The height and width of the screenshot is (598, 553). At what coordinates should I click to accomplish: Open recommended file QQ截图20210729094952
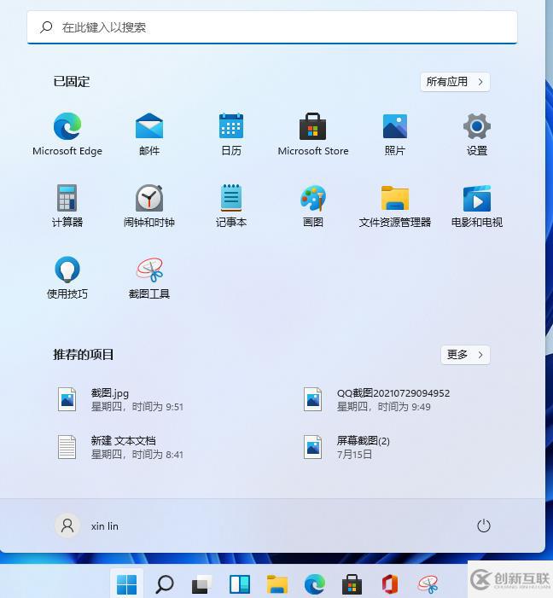[x=377, y=399]
